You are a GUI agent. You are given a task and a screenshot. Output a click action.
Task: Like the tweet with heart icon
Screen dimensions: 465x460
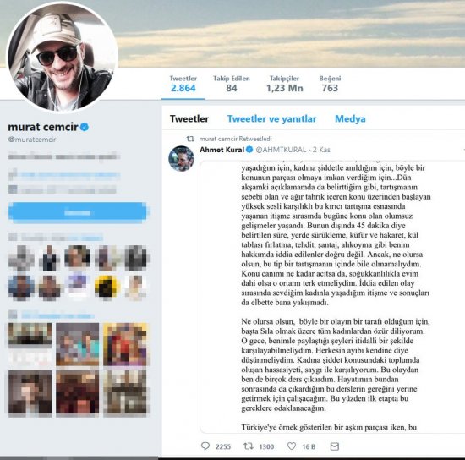click(292, 446)
